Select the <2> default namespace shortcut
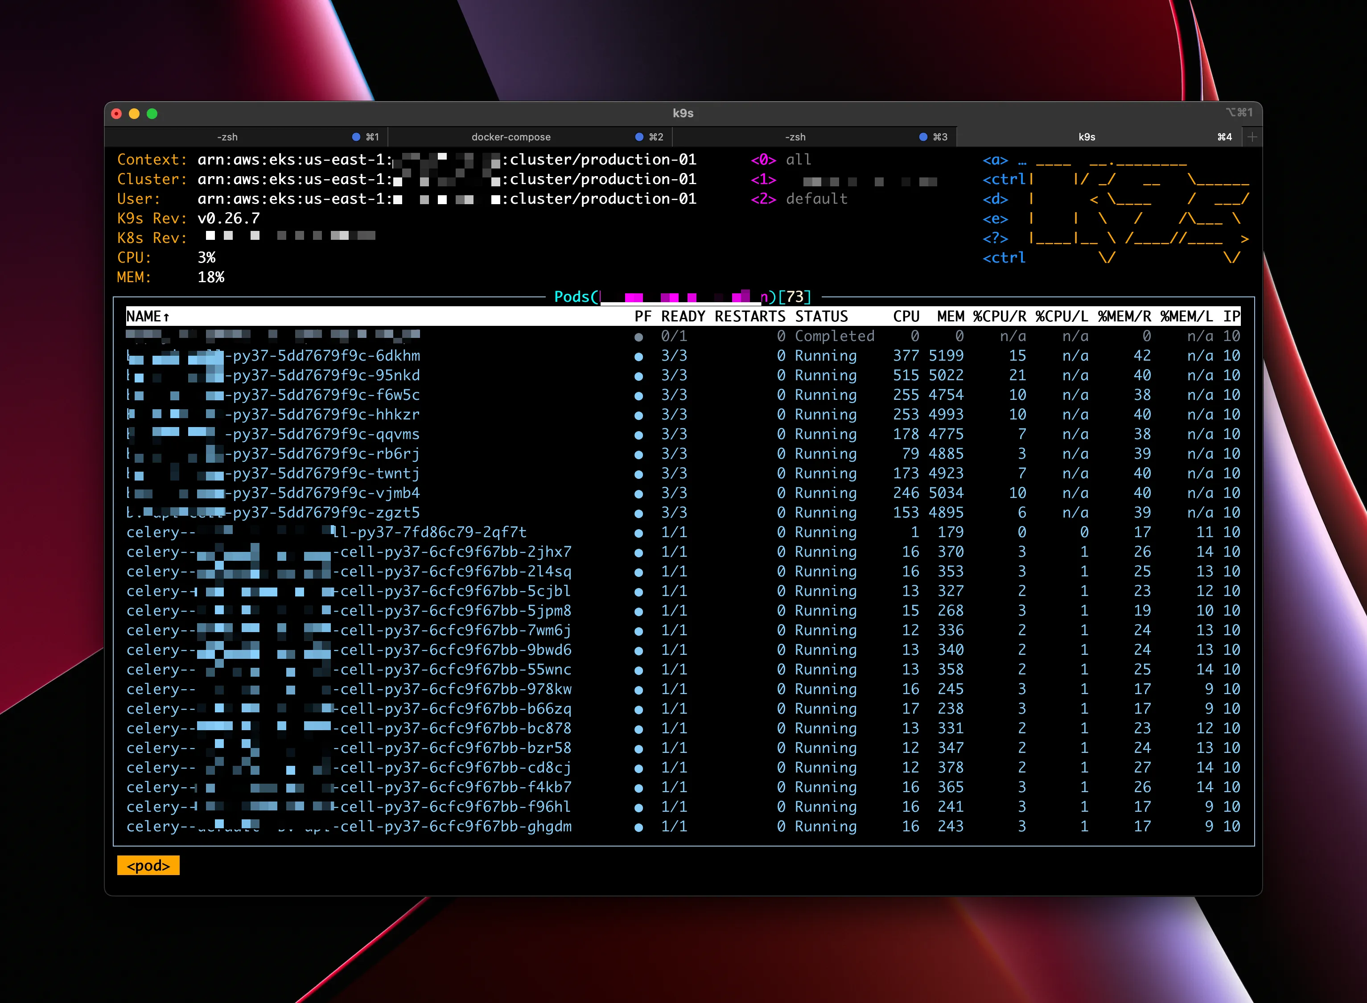Image resolution: width=1367 pixels, height=1003 pixels. click(799, 199)
